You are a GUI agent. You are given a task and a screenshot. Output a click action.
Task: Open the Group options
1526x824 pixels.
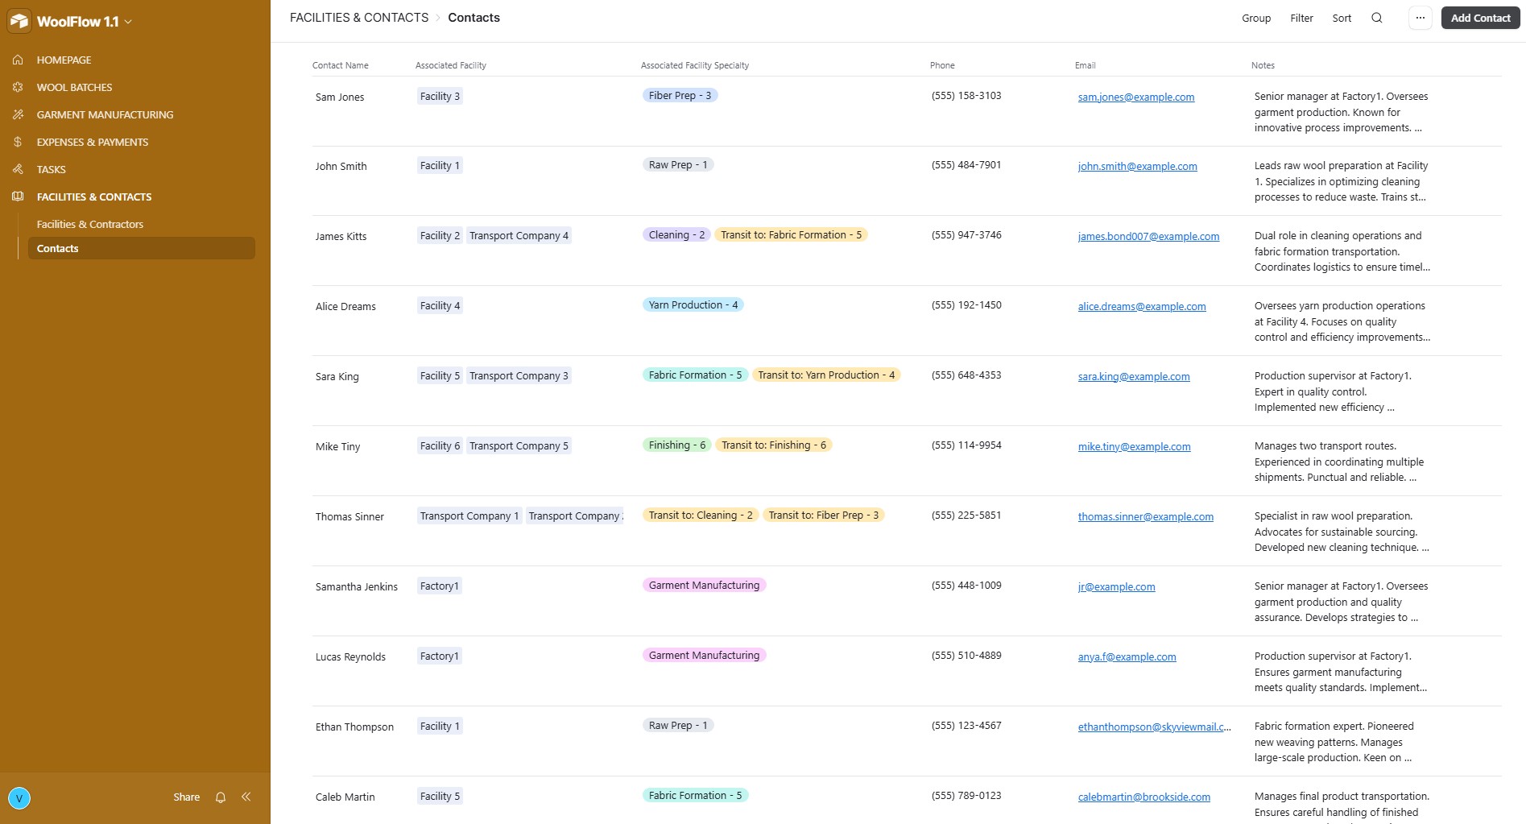click(x=1256, y=18)
